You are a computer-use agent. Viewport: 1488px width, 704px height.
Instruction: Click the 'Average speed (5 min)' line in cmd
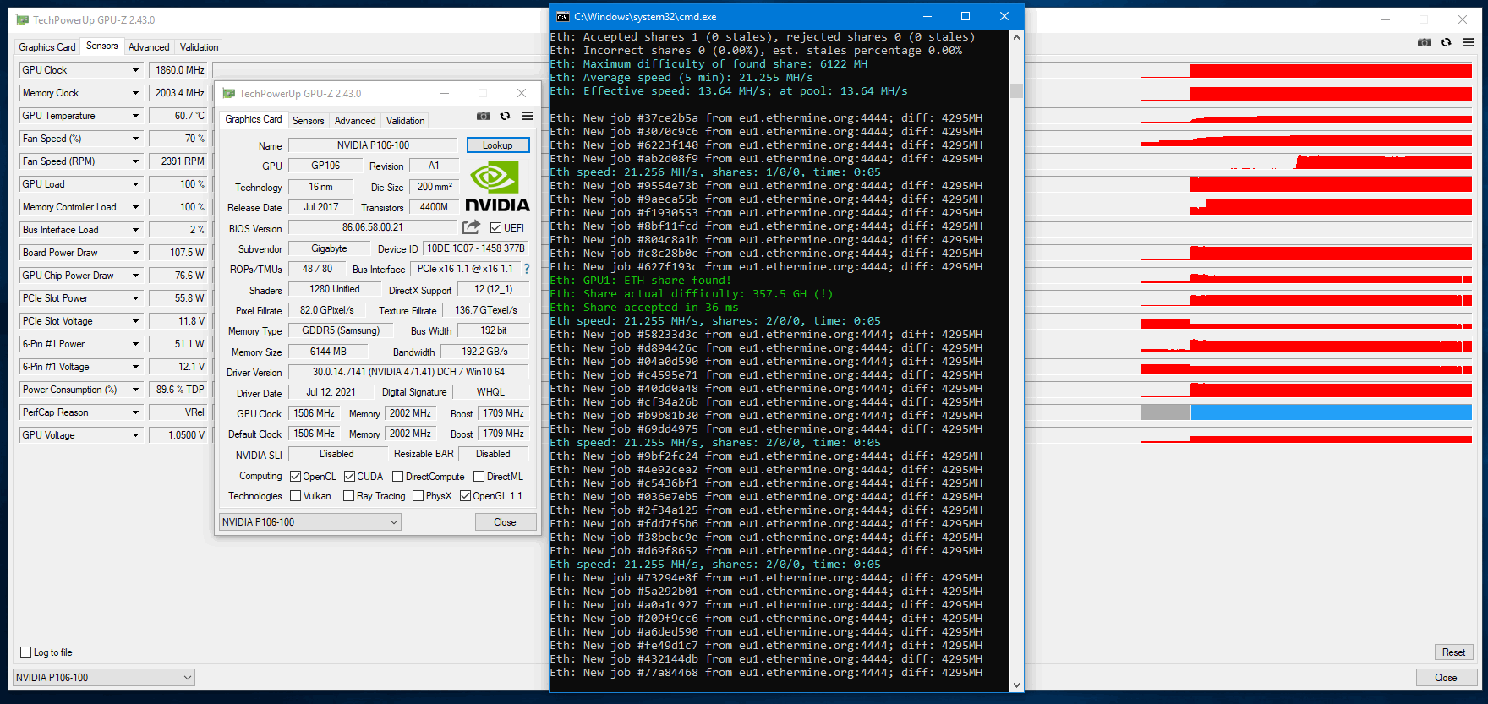point(681,78)
